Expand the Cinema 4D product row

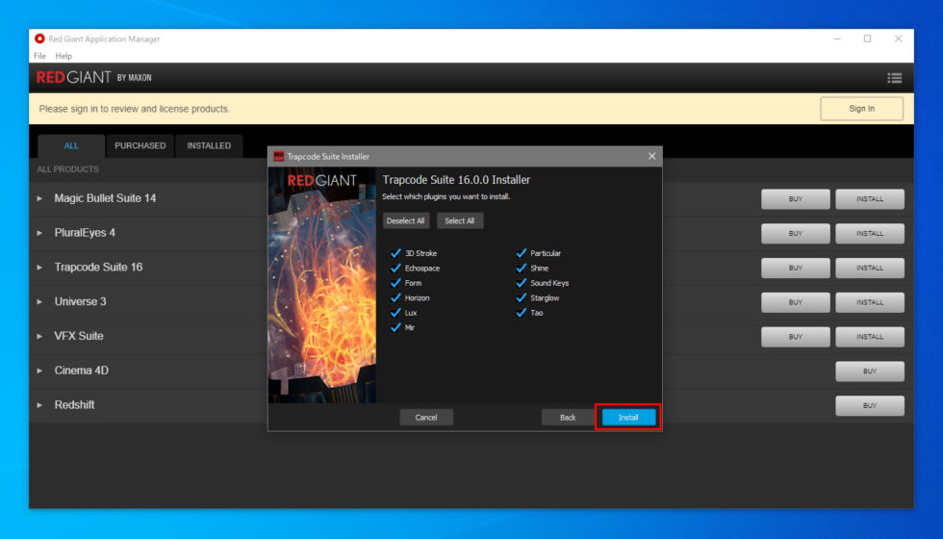tap(39, 372)
